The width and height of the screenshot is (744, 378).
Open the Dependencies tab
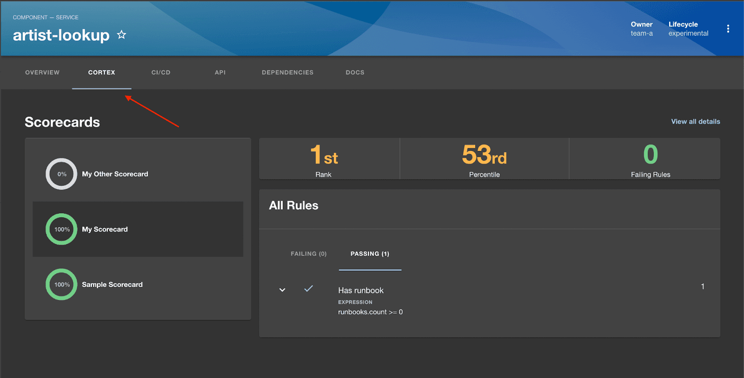pyautogui.click(x=287, y=72)
